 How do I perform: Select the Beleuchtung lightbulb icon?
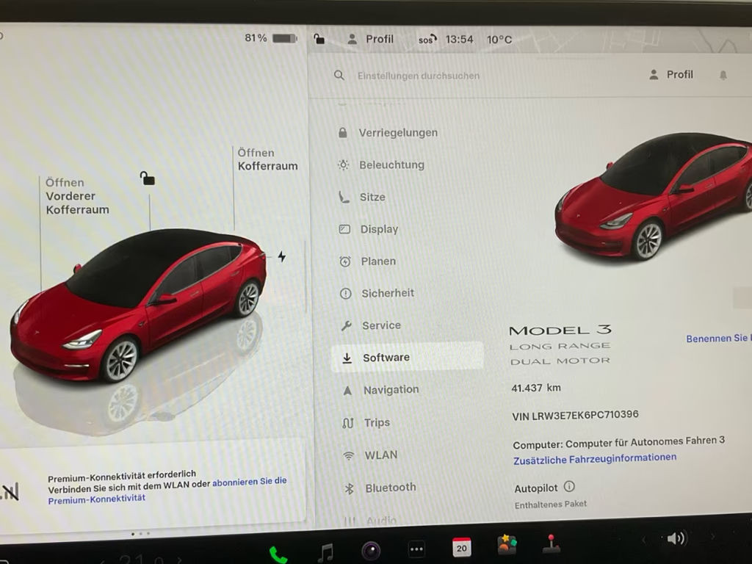(344, 164)
